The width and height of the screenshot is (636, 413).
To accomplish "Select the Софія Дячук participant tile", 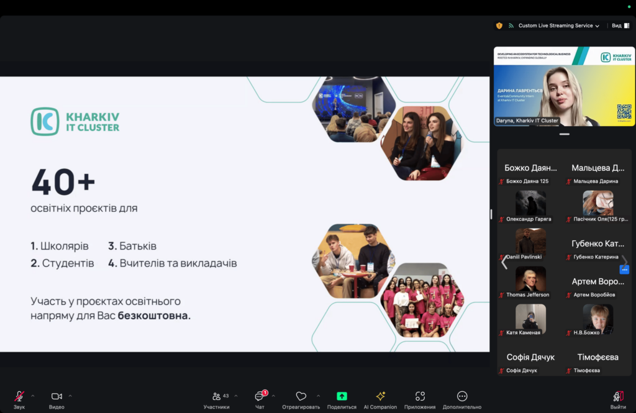I will point(530,358).
